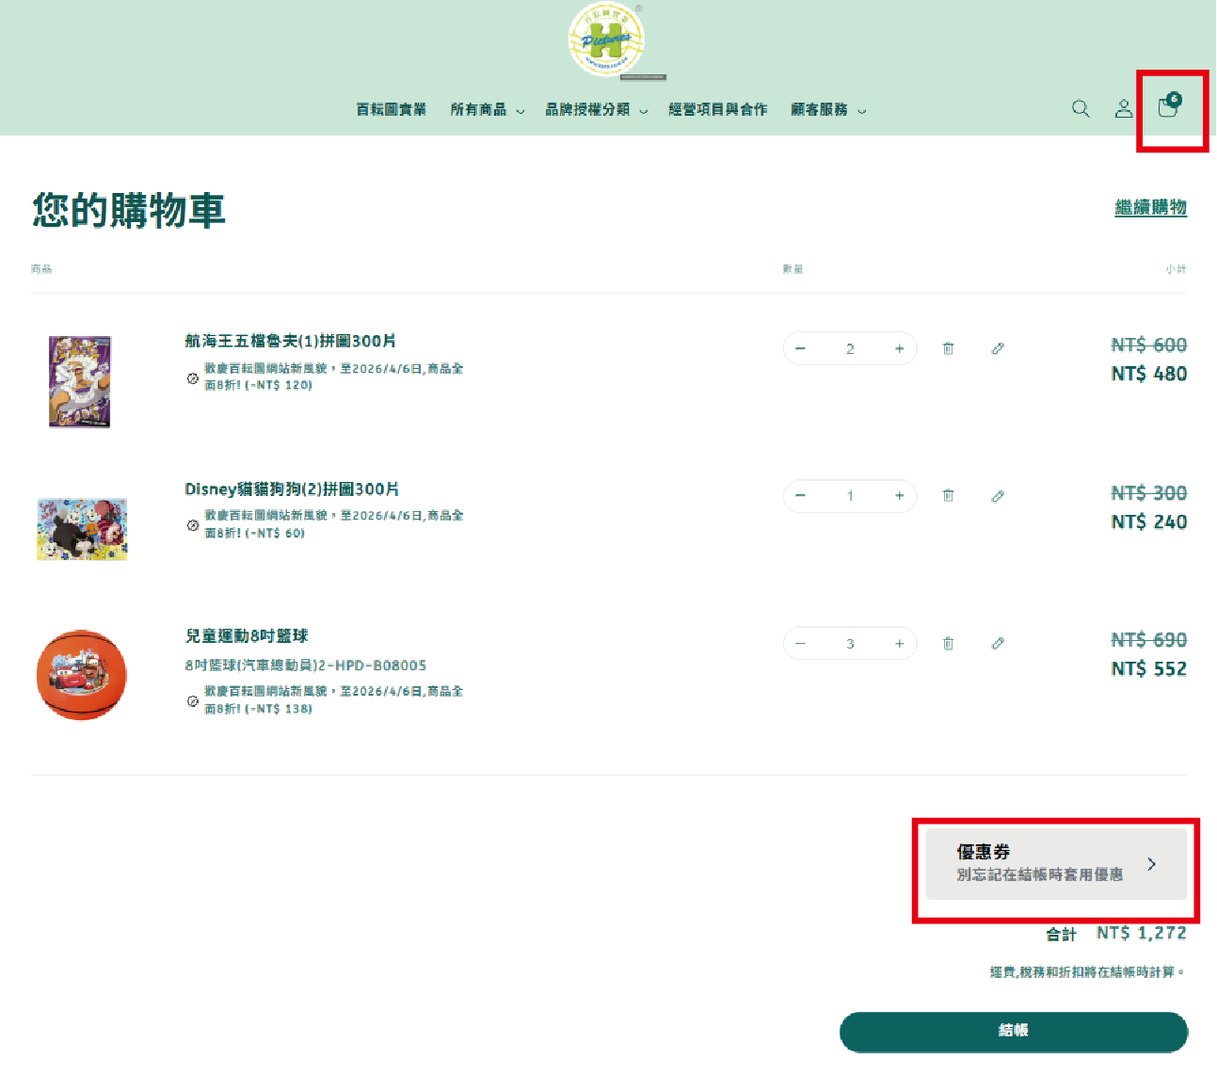
Task: Expand the 顧客服務 dropdown menu
Action: 827,110
